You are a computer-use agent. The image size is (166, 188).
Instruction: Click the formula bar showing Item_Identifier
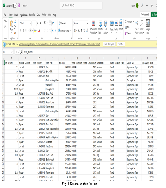[x=90, y=52]
